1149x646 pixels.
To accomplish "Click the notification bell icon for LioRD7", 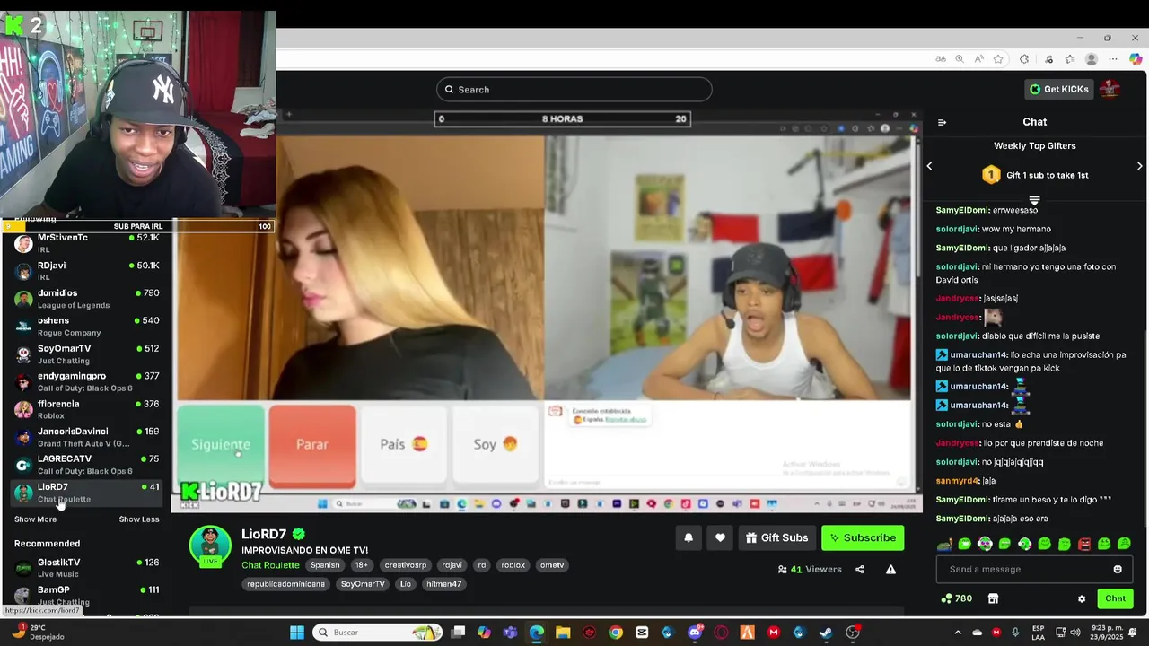I will click(x=689, y=537).
